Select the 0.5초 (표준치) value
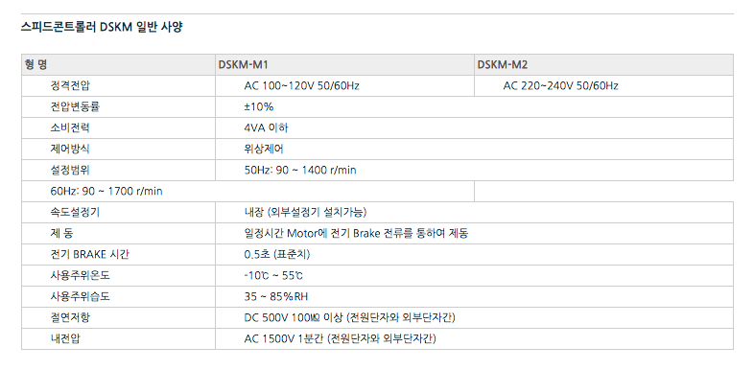The height and width of the screenshot is (370, 754). 277,255
